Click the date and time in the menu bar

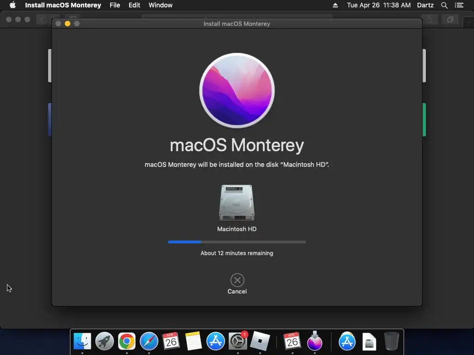pos(379,5)
